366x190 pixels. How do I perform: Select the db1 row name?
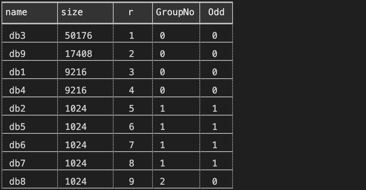pyautogui.click(x=17, y=72)
